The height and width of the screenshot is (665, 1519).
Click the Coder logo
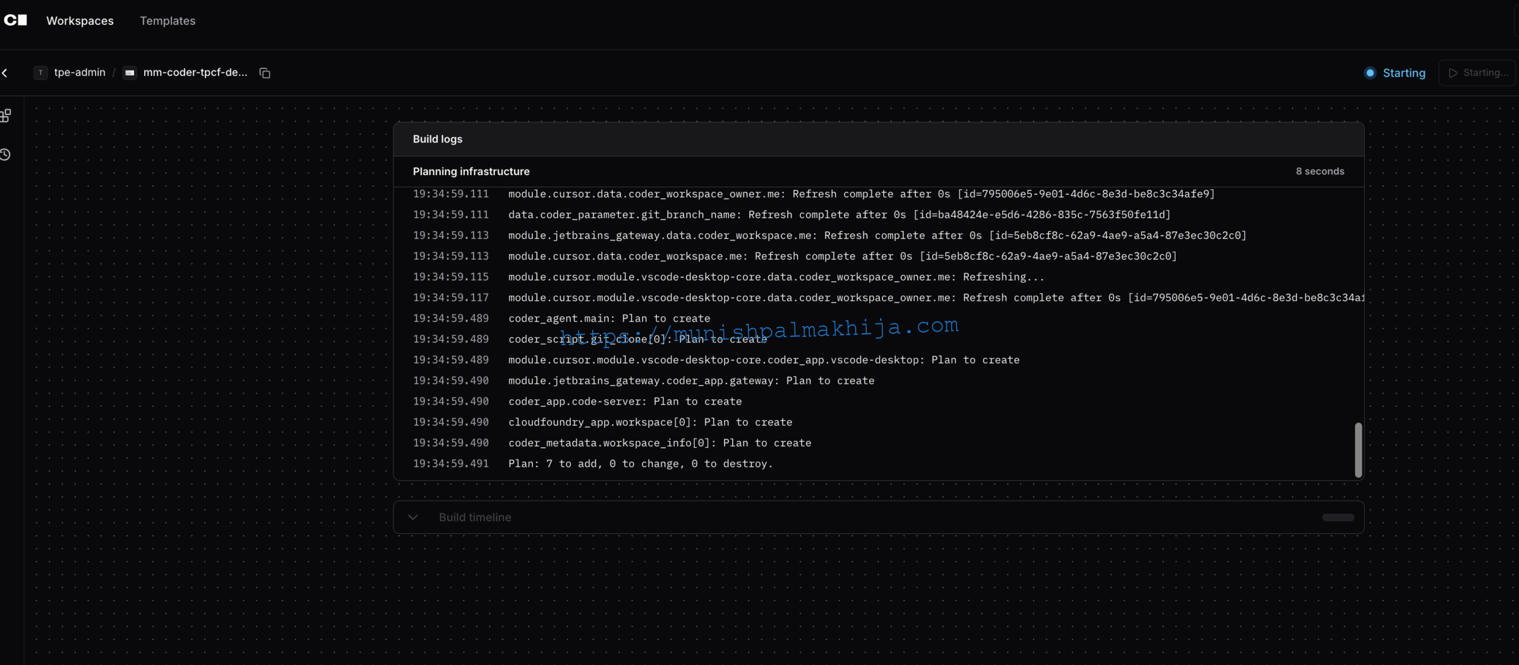[15, 20]
